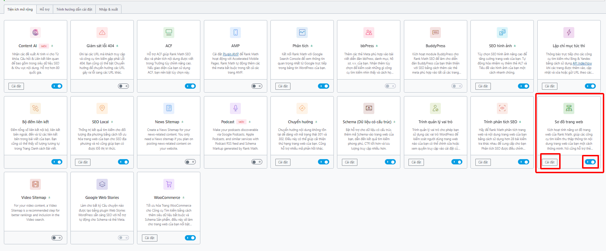Switch on the Podcast module toggle
606x251 pixels.
point(257,162)
